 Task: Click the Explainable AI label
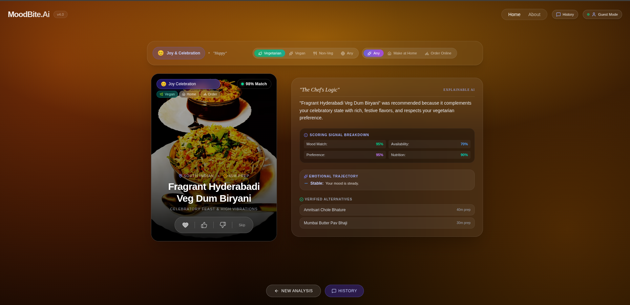(x=459, y=90)
